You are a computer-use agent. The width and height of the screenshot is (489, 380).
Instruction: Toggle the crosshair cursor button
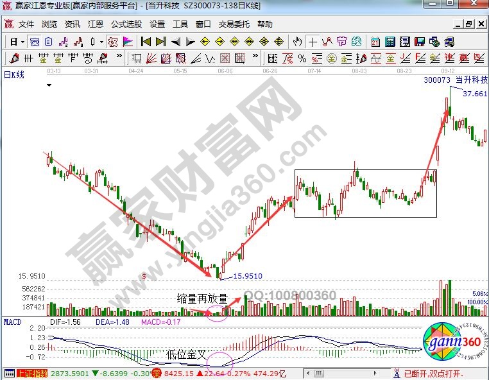(x=313, y=42)
